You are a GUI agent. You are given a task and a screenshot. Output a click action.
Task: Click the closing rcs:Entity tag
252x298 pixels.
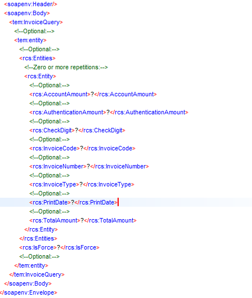click(x=41, y=230)
